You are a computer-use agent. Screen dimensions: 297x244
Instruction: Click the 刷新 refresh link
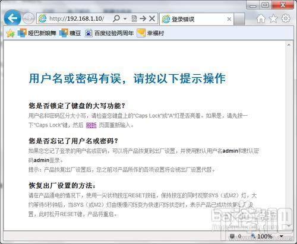(91, 125)
